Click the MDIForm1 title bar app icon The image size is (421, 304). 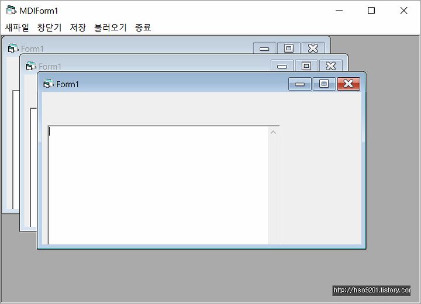click(11, 11)
